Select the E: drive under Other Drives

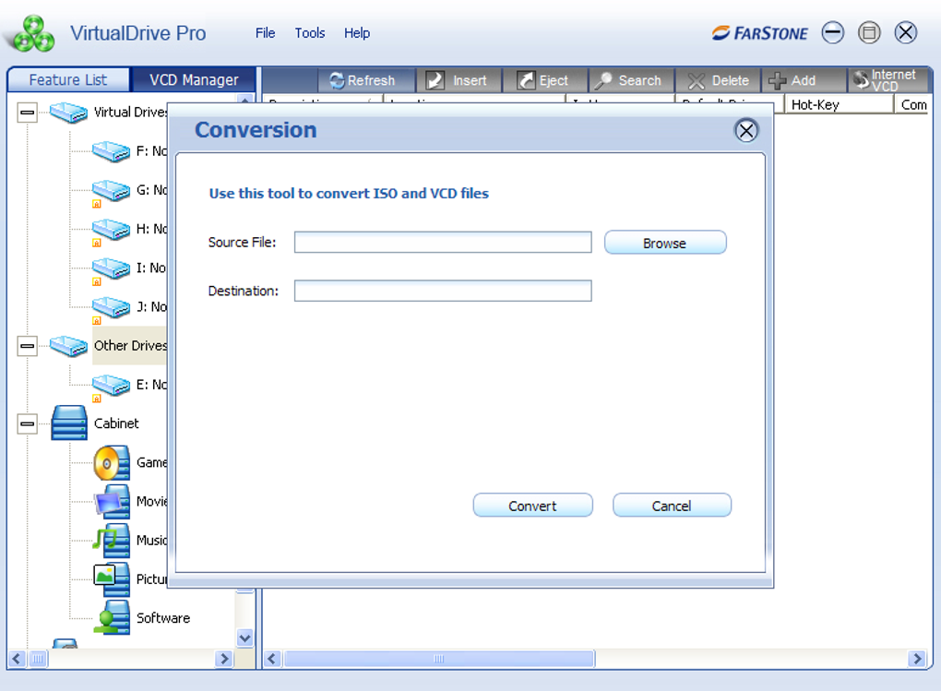111,386
